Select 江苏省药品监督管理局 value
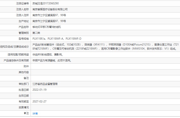The width and height of the screenshot is (180, 118). point(45,84)
